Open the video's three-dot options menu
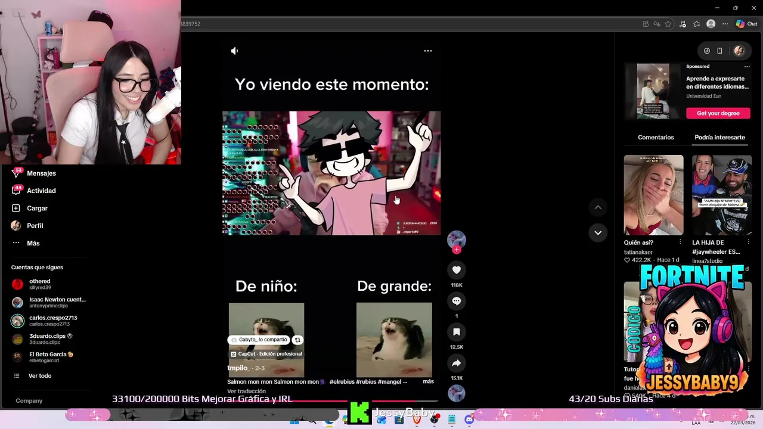 (x=428, y=51)
